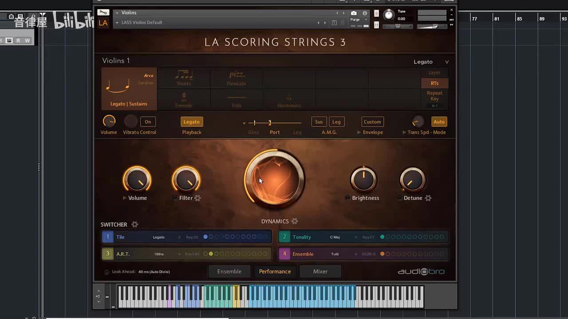Select the Trills articulation icon
This screenshot has height=319, width=568.
click(236, 97)
